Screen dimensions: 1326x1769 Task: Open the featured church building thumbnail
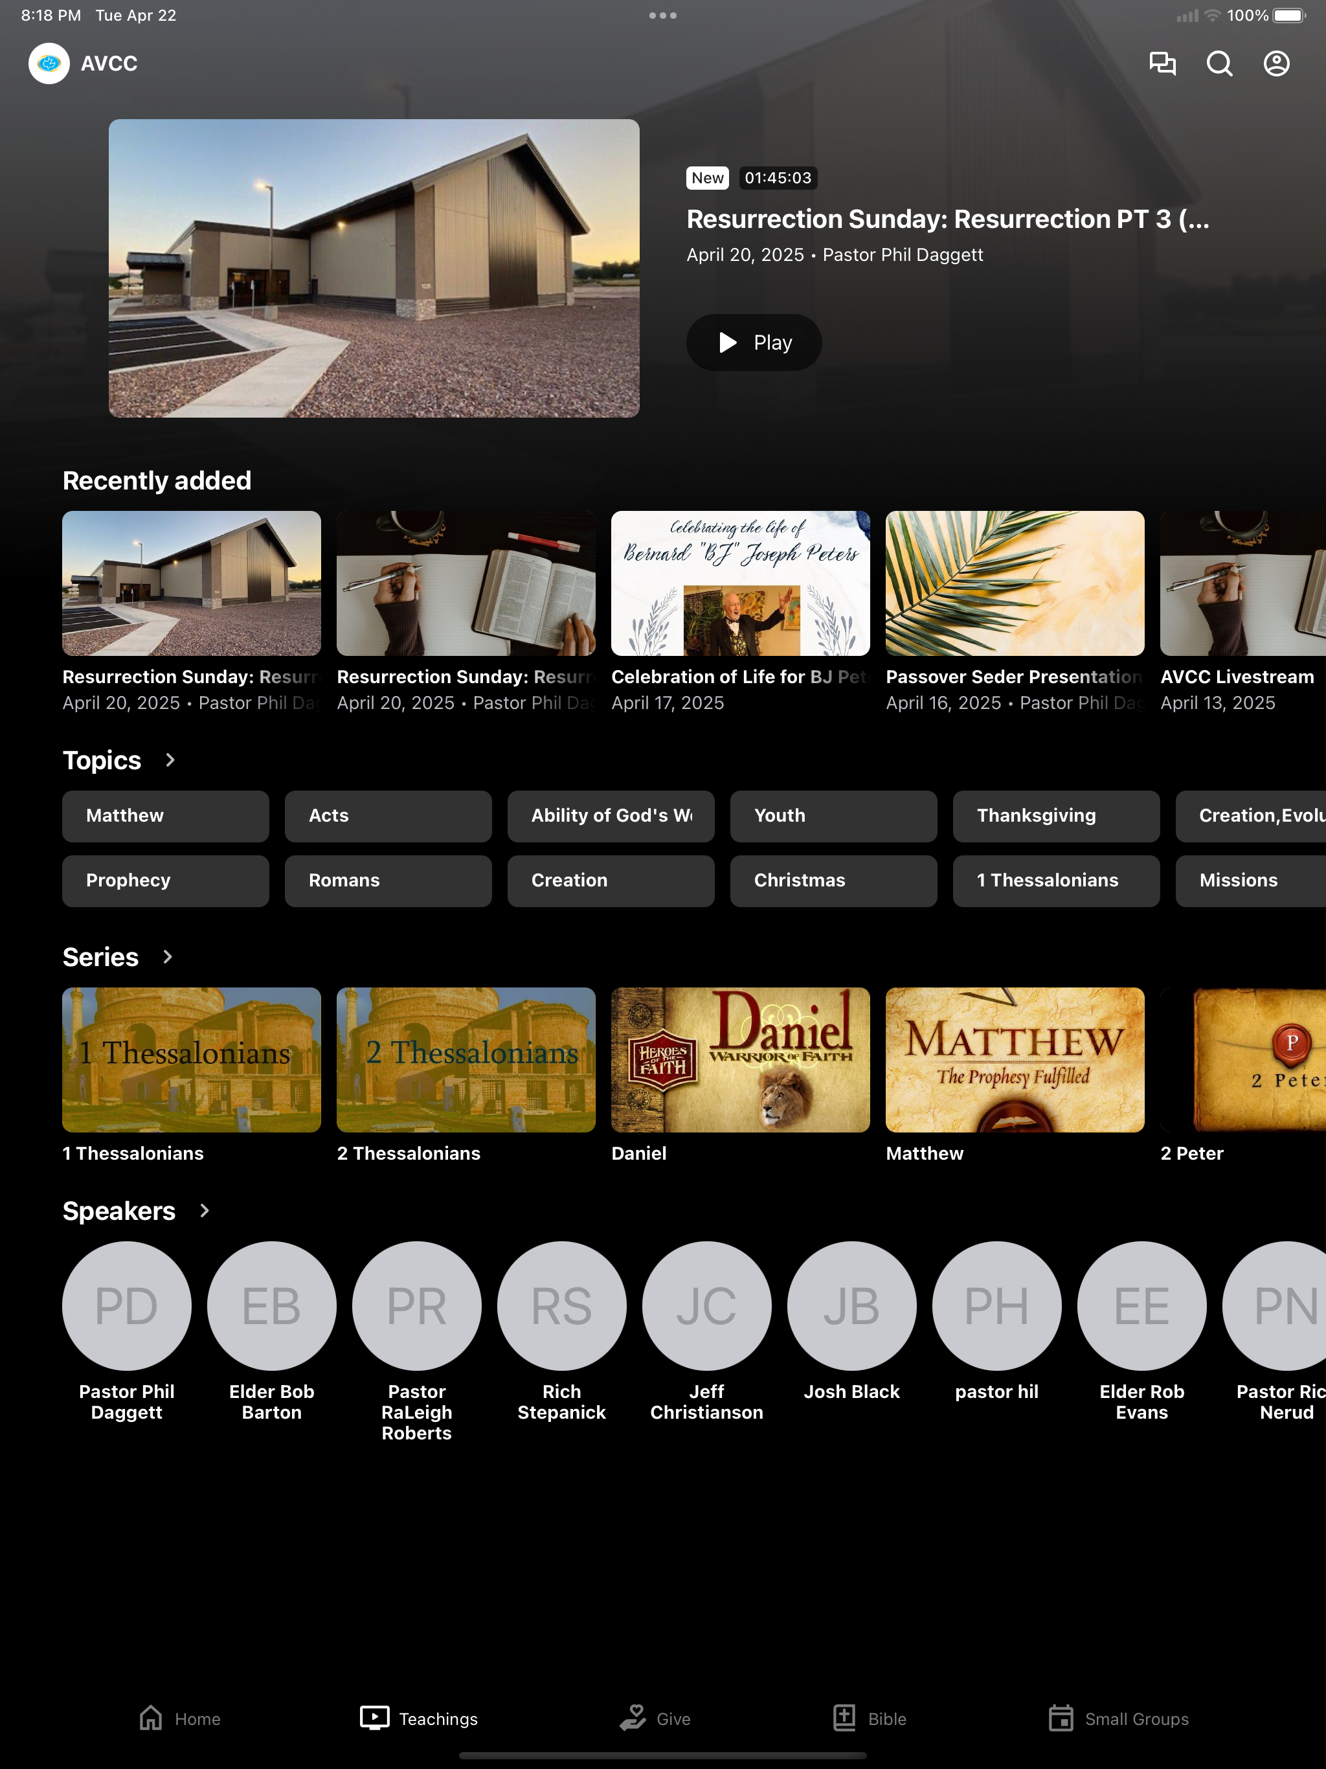coord(374,268)
